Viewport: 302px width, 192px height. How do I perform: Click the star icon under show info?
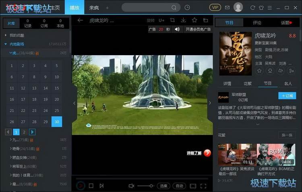[x=259, y=71]
